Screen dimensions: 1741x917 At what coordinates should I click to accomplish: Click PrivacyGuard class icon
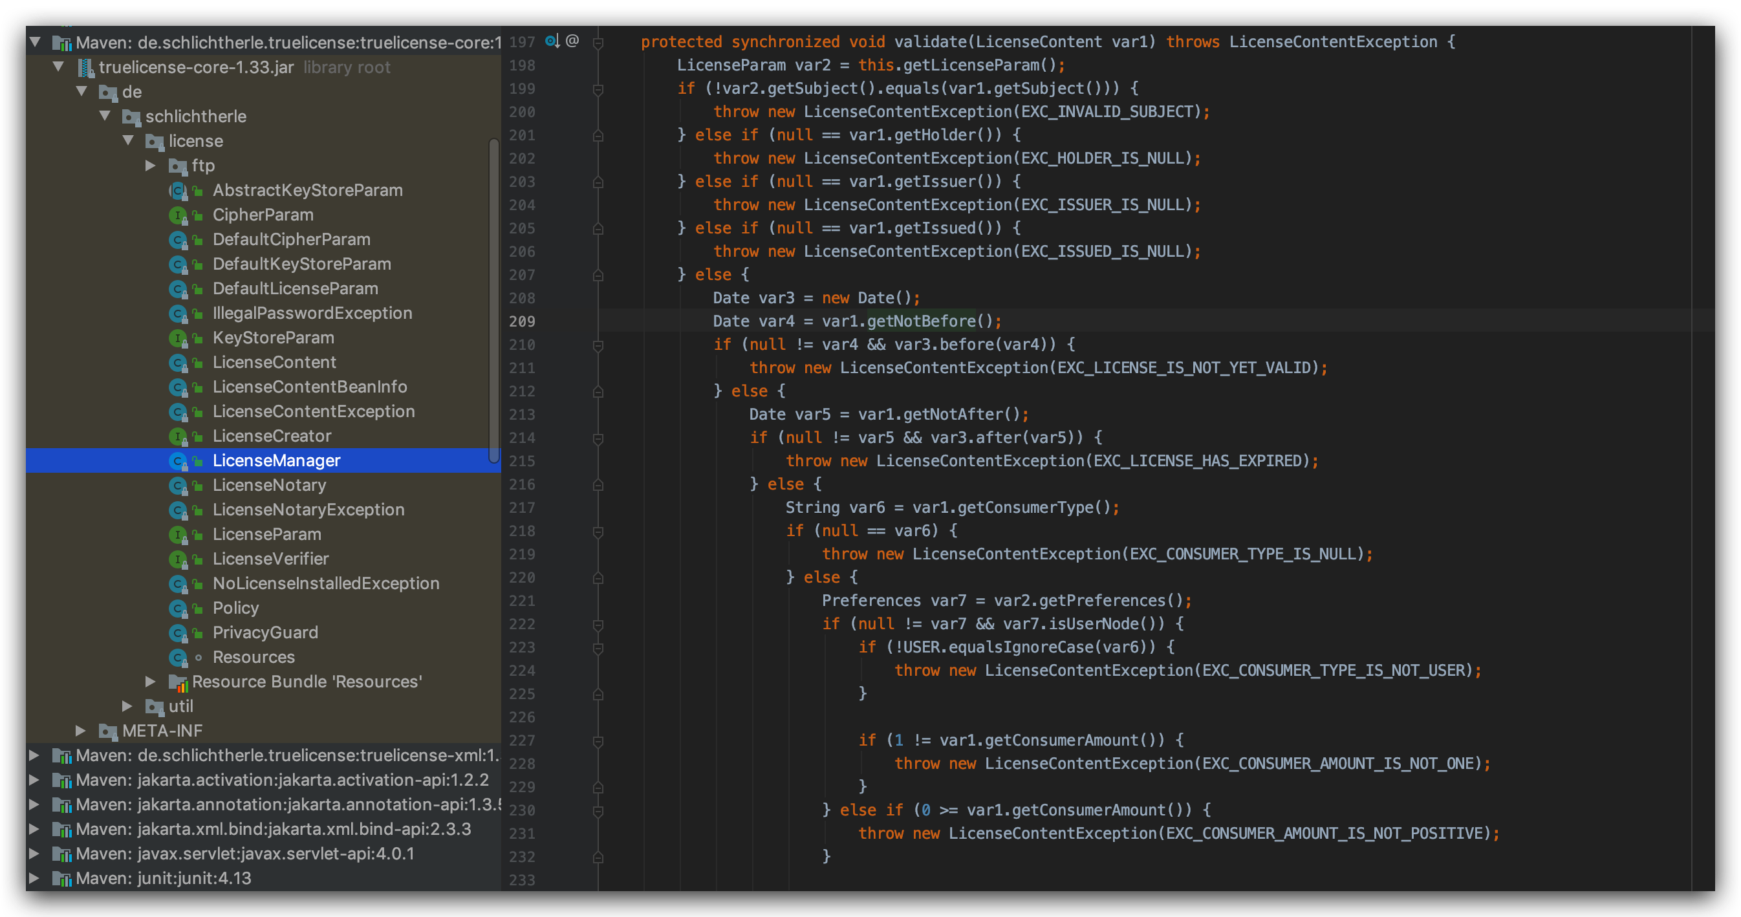point(178,632)
